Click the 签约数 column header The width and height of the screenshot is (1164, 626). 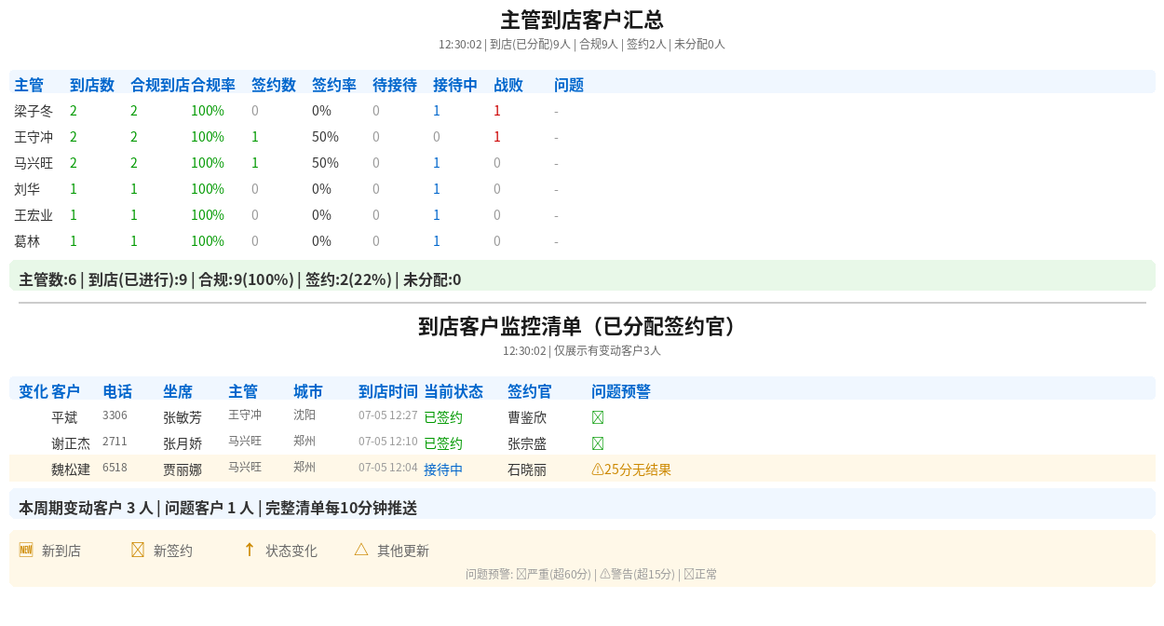coord(274,85)
